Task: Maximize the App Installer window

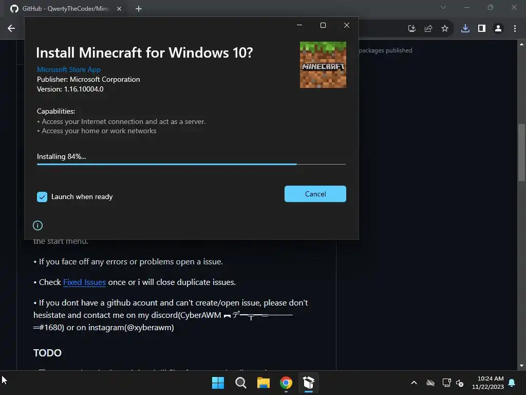Action: (x=323, y=25)
